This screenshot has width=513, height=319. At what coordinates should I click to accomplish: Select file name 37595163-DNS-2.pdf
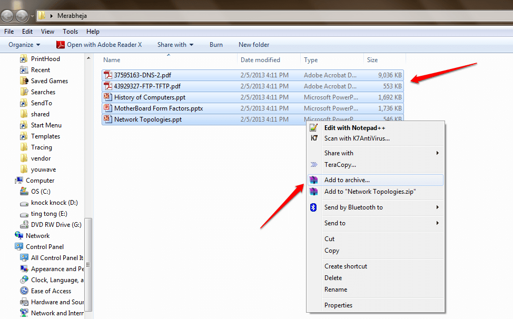tap(143, 75)
